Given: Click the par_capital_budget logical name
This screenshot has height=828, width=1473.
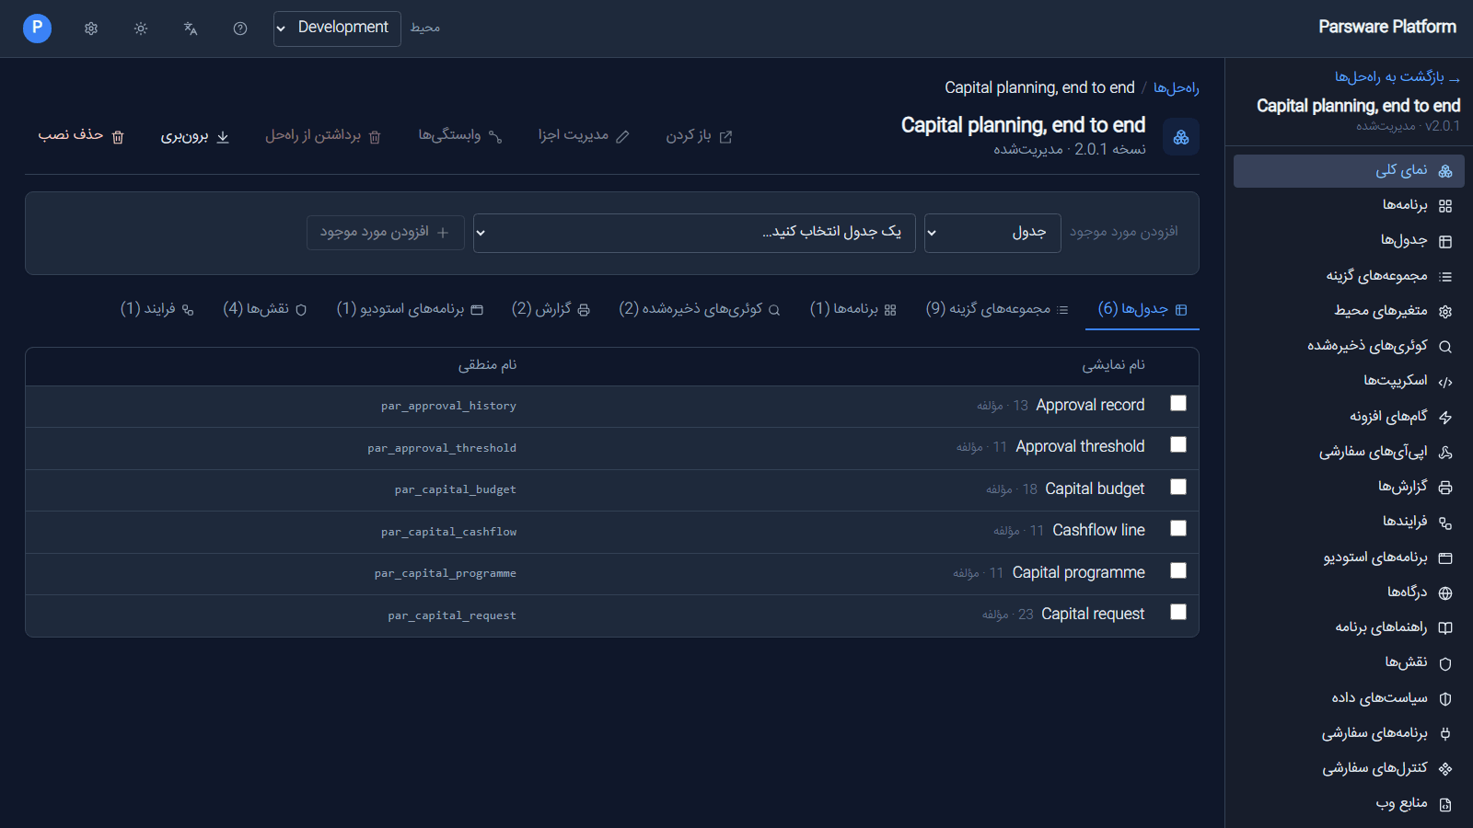Looking at the screenshot, I should tap(456, 489).
